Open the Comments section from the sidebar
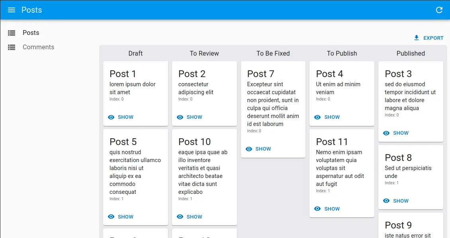 pyautogui.click(x=38, y=47)
